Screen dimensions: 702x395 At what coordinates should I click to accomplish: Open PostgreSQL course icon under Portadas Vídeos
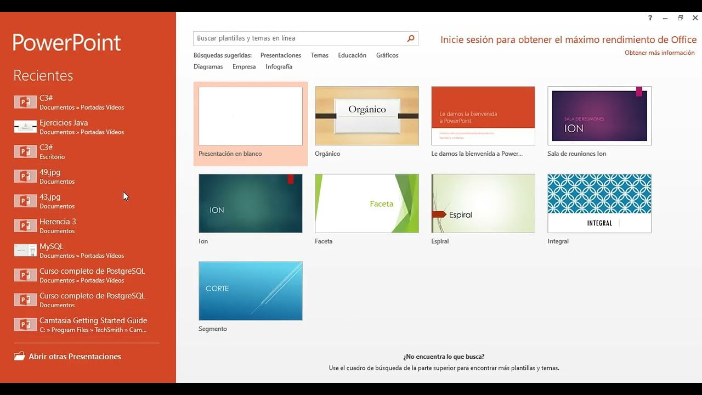[25, 275]
